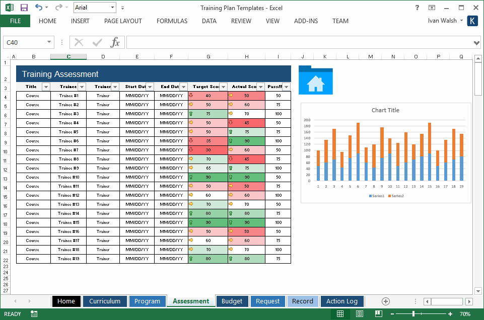Open the Name Box dropdown showing C40
Screen dimensions: 484x320
(48, 42)
